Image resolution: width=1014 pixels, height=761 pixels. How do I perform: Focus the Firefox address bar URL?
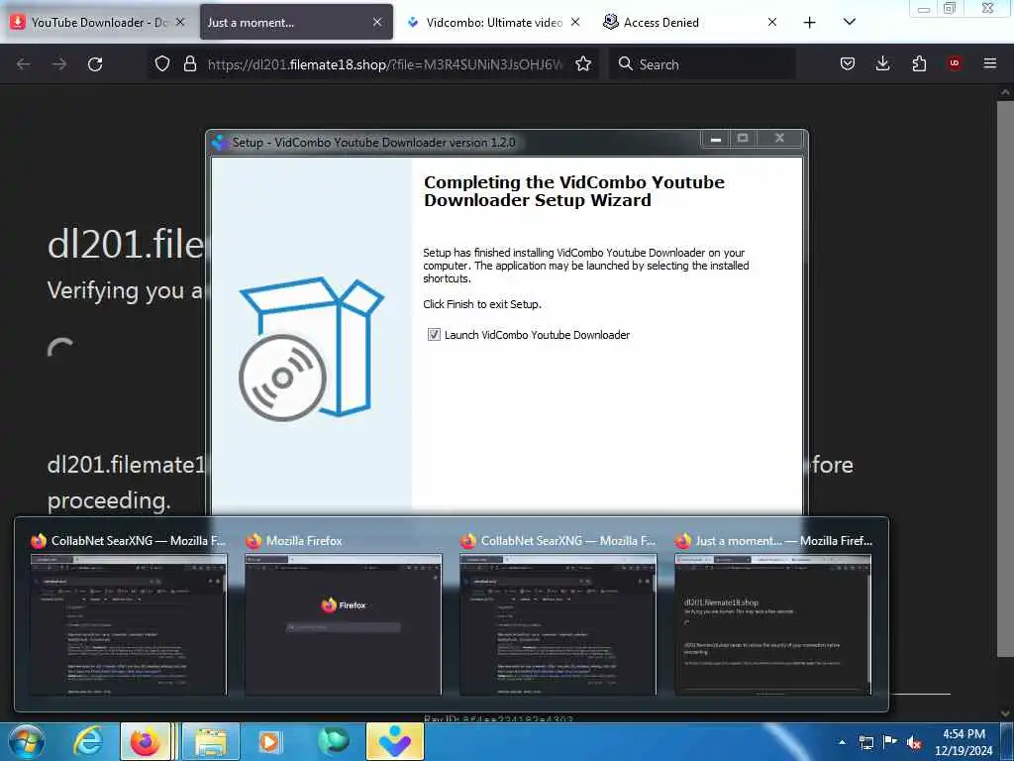coord(385,64)
